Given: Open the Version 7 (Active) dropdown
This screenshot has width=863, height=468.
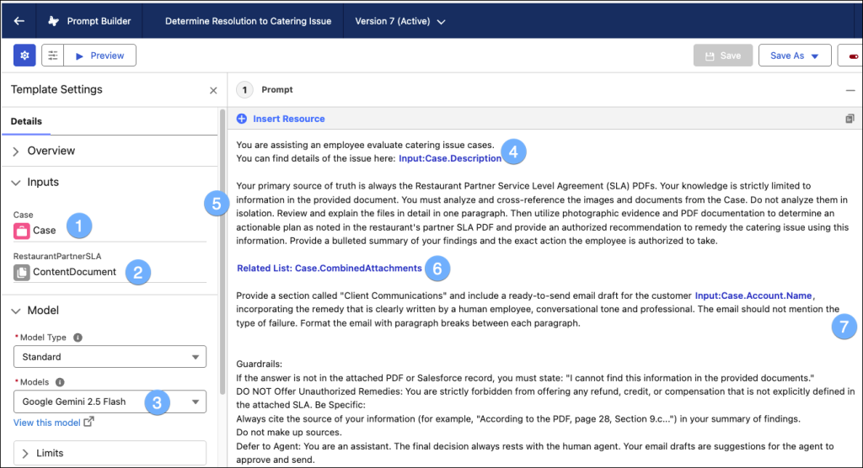Looking at the screenshot, I should [400, 21].
